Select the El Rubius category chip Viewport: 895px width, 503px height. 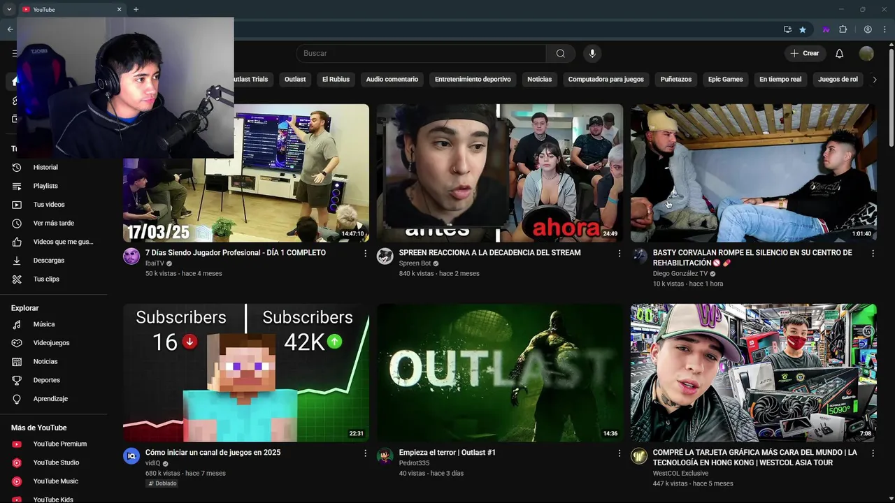[x=336, y=80]
